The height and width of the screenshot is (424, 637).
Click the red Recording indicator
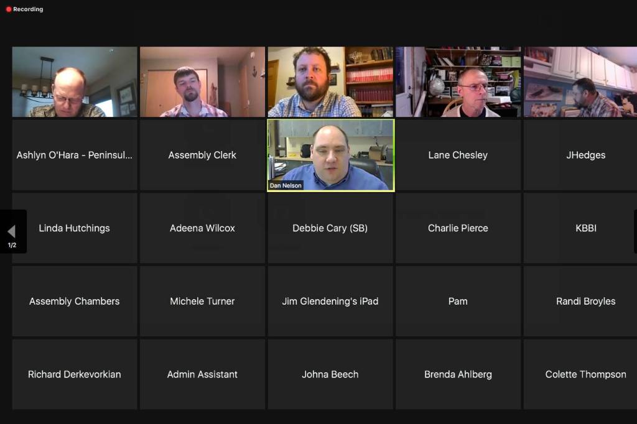click(24, 9)
